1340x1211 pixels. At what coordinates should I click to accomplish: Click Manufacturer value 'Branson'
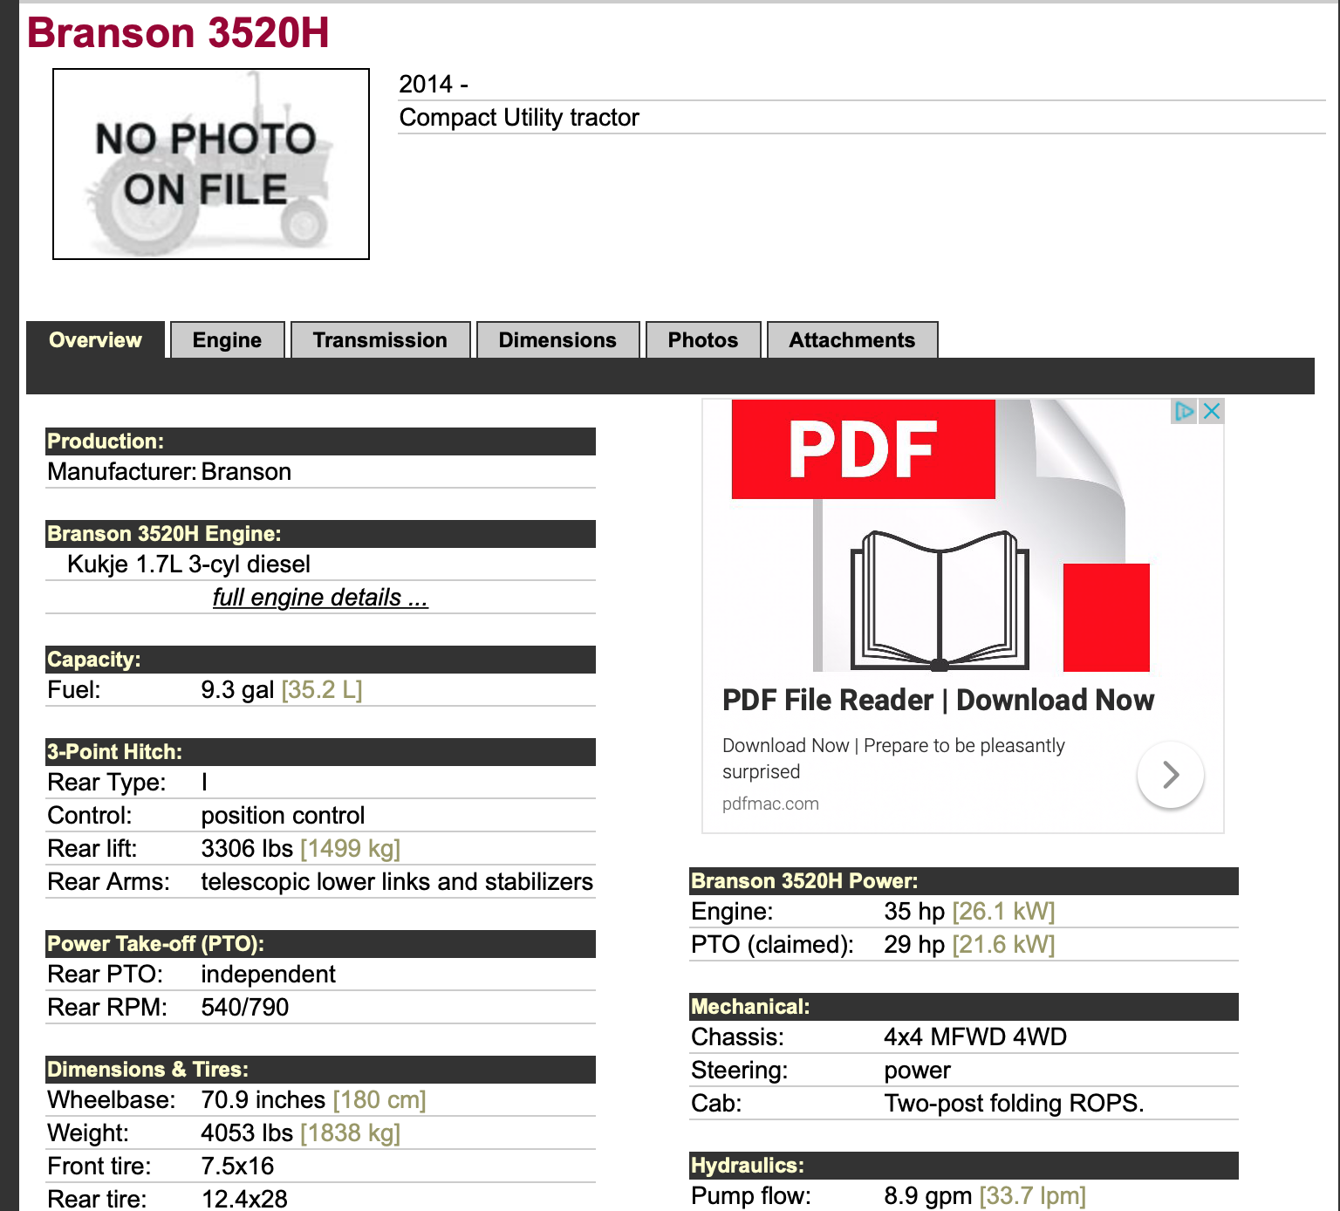click(x=246, y=472)
